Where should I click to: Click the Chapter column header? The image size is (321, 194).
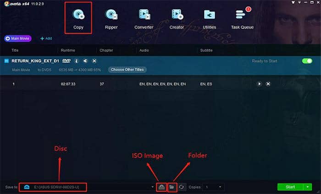pos(106,50)
